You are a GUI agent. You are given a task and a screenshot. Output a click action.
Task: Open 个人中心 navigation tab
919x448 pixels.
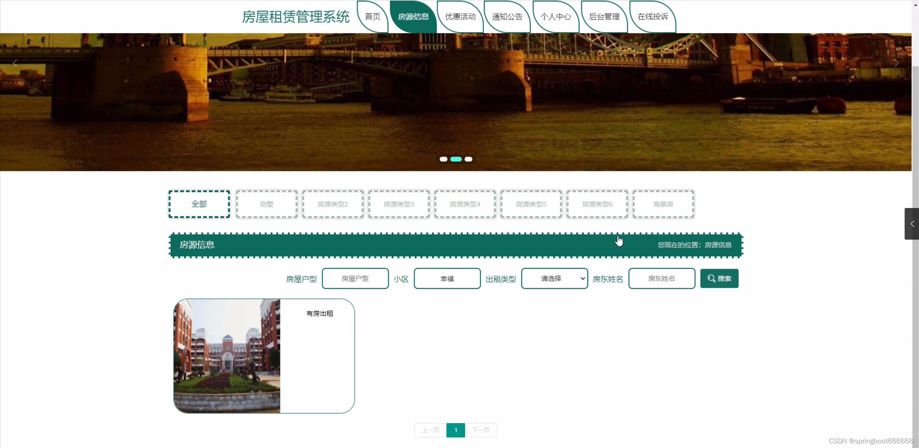coord(555,17)
